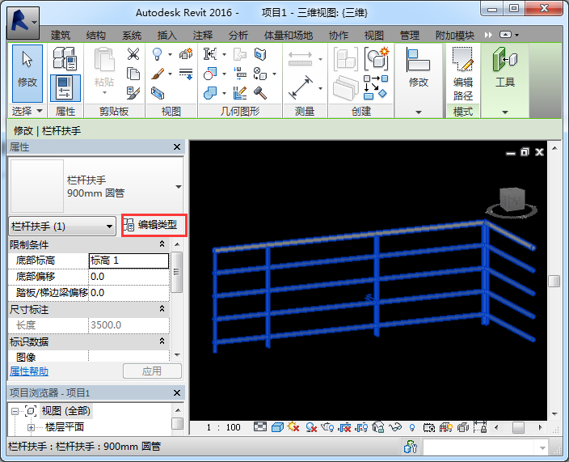Click the 底部标高 value field
The image size is (569, 462).
128,261
